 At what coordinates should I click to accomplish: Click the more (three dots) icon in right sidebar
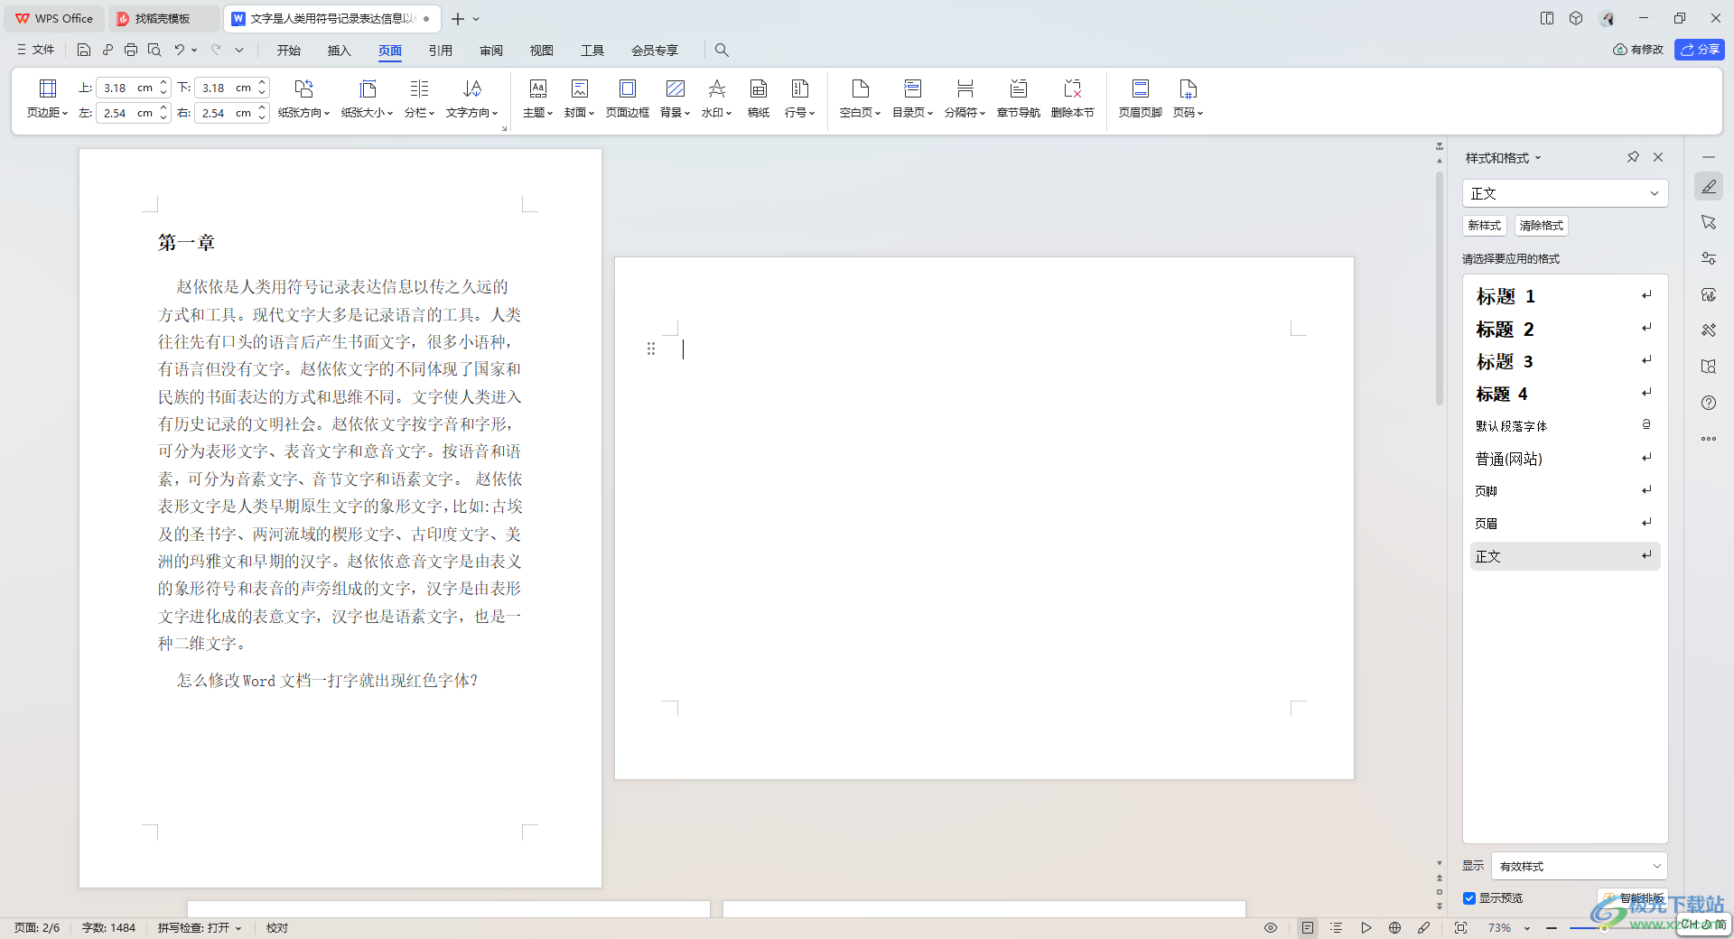pyautogui.click(x=1709, y=439)
